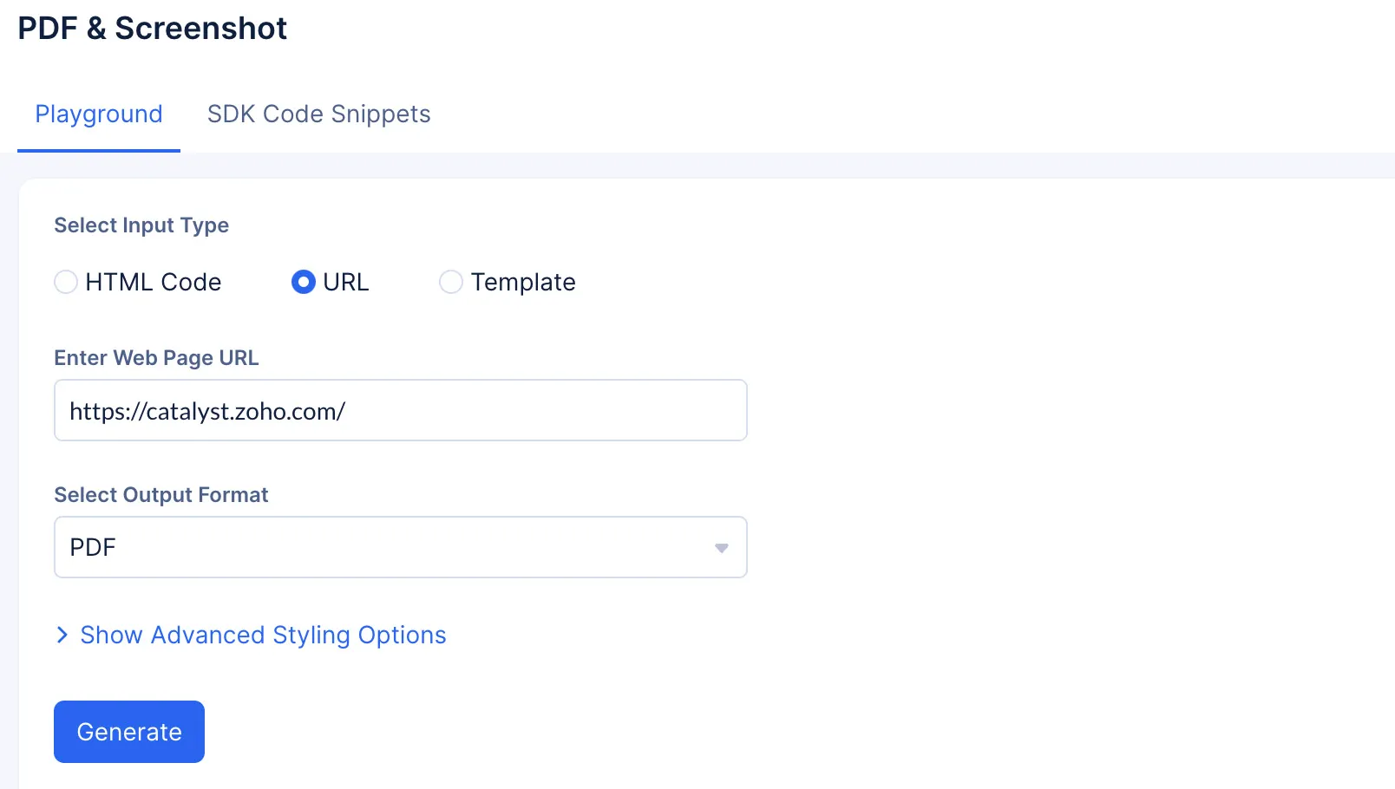
Task: Click the URL option label text
Action: click(x=346, y=282)
